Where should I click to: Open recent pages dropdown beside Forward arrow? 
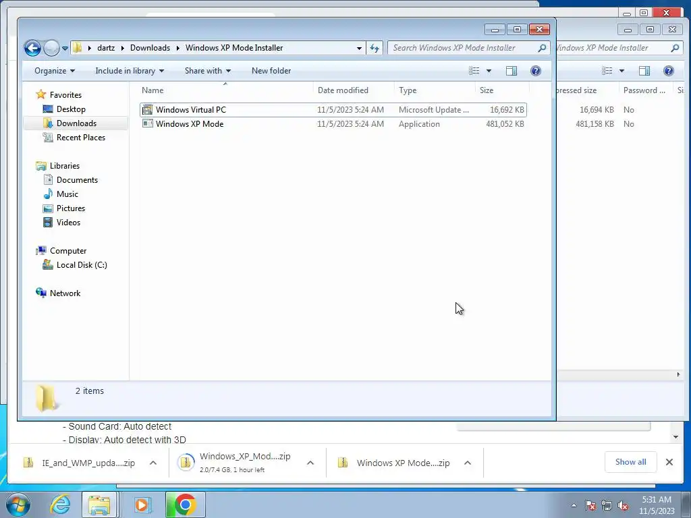65,48
